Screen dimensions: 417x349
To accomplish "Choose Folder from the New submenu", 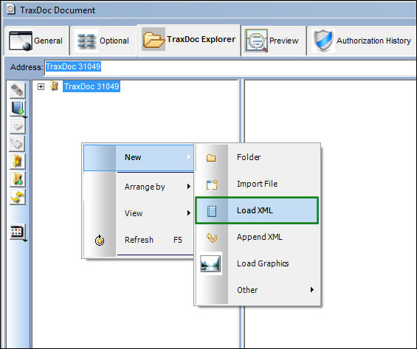I will 258,157.
